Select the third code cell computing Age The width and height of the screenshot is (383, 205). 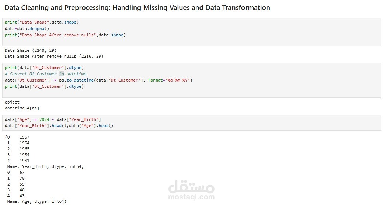pyautogui.click(x=192, y=123)
